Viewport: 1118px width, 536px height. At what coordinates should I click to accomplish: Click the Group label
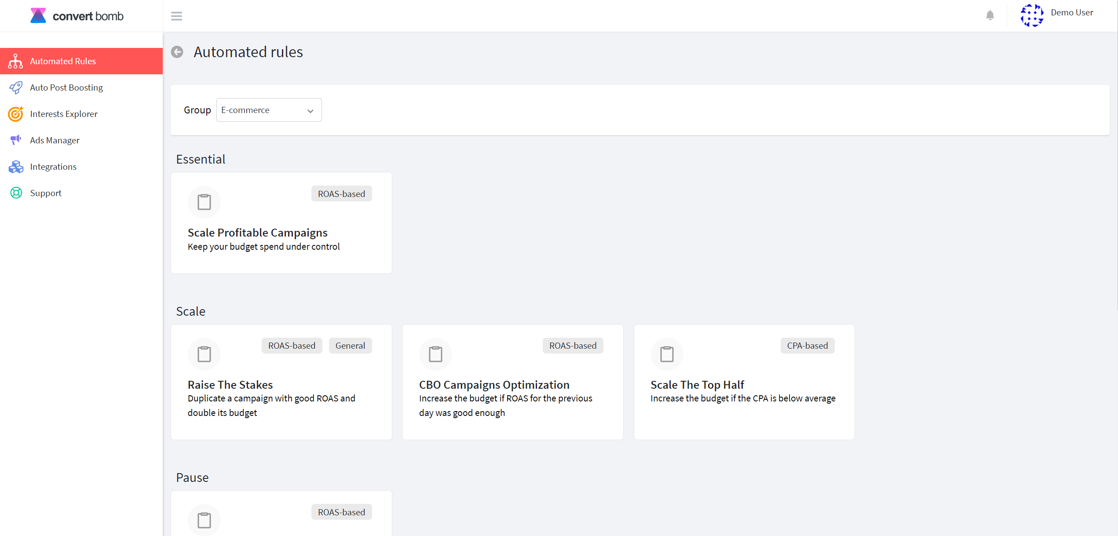(197, 110)
